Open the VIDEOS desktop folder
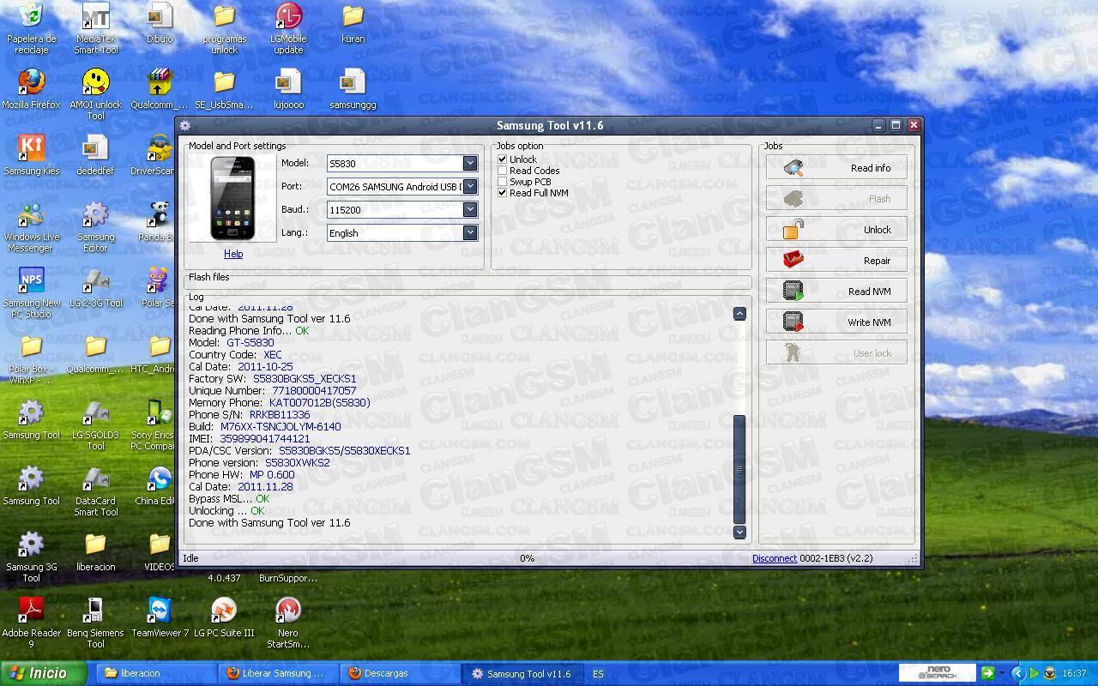The height and width of the screenshot is (686, 1098). tap(160, 551)
